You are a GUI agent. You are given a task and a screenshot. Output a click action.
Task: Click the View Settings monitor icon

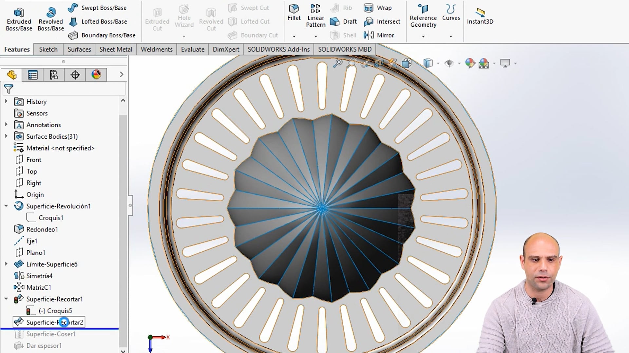tap(505, 63)
